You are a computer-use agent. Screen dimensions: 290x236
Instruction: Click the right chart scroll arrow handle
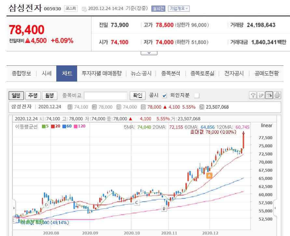[275, 208]
